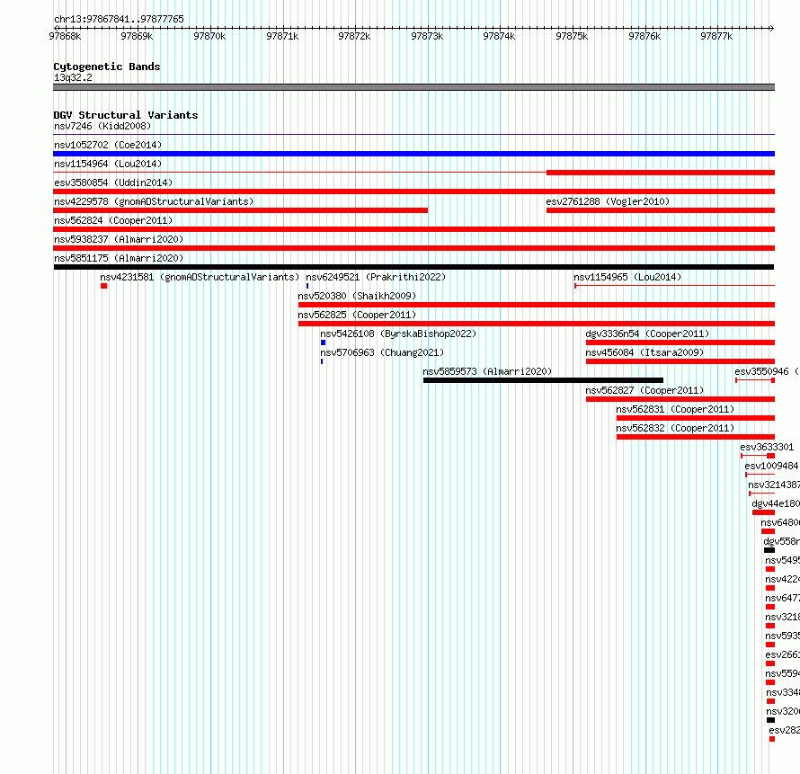Click the 97876k ruler position

click(x=644, y=36)
